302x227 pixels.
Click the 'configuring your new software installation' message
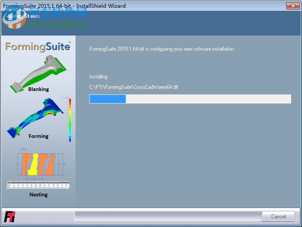(x=162, y=49)
